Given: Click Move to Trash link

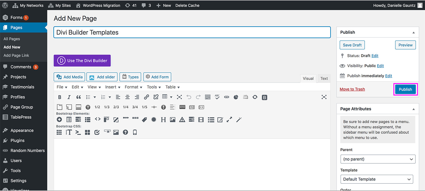Looking at the screenshot, I should click(x=352, y=89).
